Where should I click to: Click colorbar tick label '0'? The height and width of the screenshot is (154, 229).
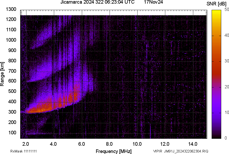(x=226, y=138)
